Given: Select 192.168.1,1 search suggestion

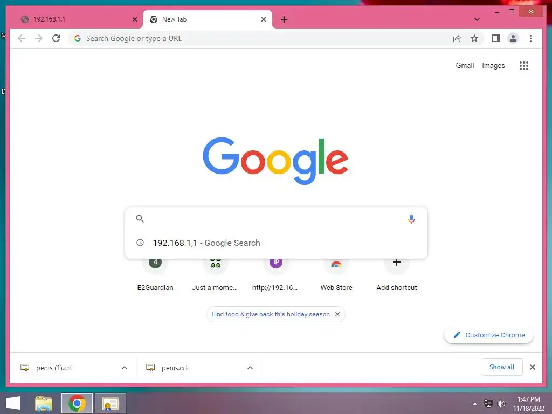Looking at the screenshot, I should [277, 243].
